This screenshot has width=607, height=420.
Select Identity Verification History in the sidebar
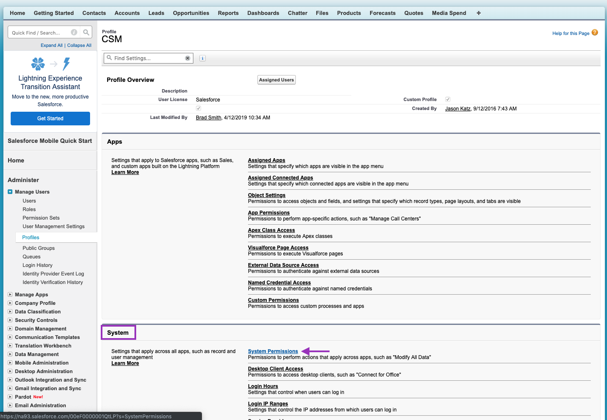pos(53,282)
